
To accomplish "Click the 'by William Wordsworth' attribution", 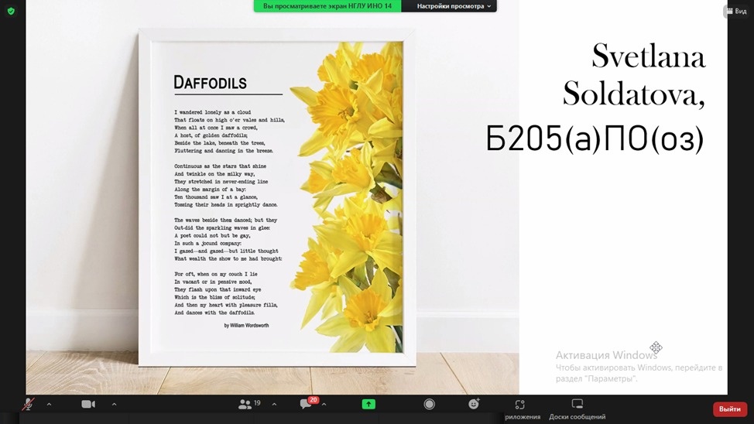I will pos(246,326).
